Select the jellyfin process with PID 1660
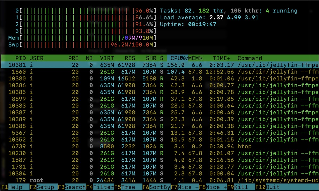This screenshot has height=191, width=319. 159,72
